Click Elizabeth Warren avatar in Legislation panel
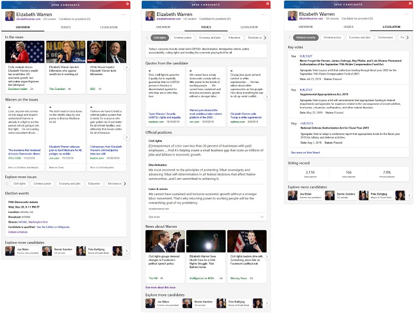The width and height of the screenshot is (415, 313). click(292, 15)
